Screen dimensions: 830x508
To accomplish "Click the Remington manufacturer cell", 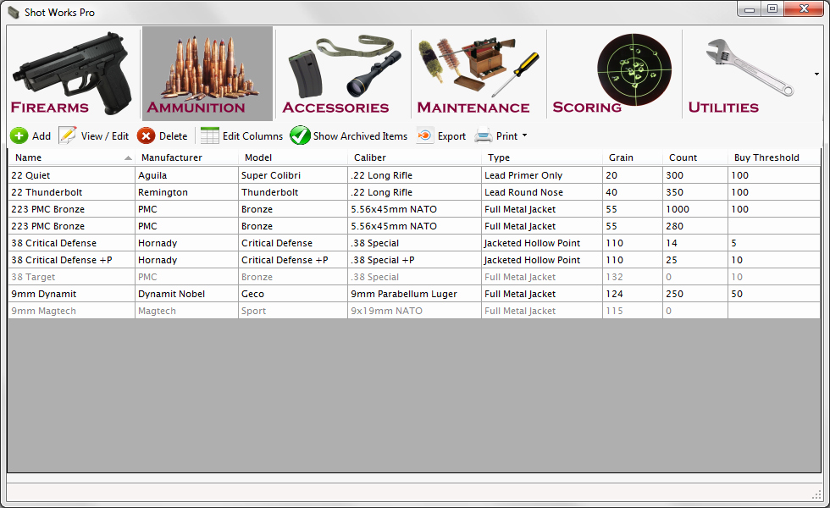I will tap(187, 192).
